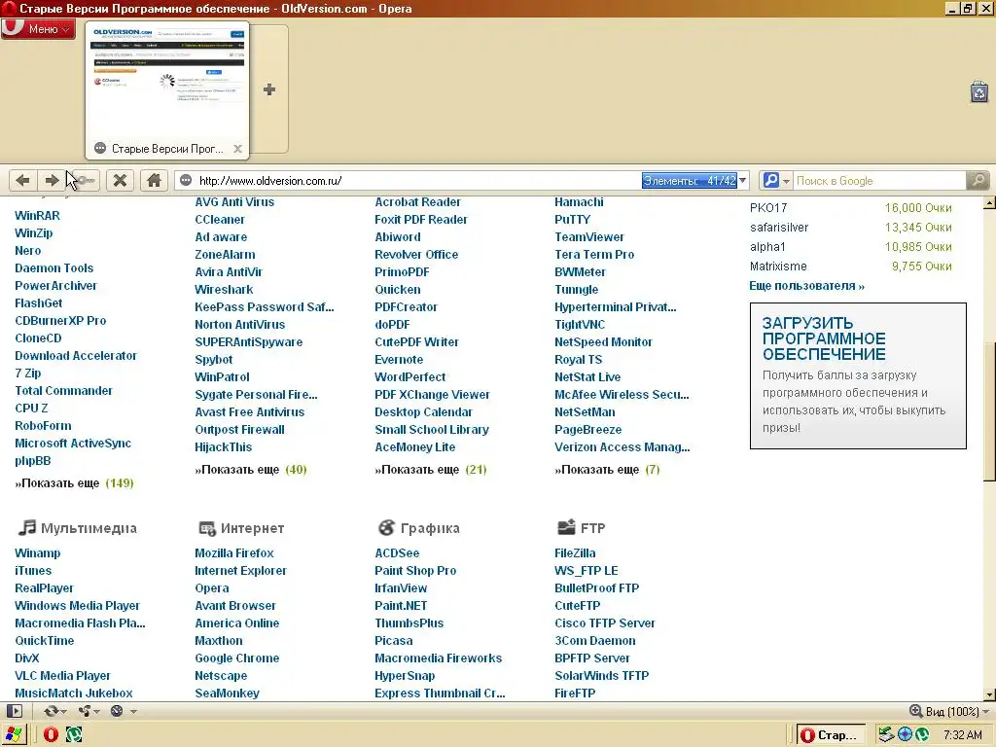Close the Старые Версии tab
Viewport: 996px width, 747px height.
(237, 149)
